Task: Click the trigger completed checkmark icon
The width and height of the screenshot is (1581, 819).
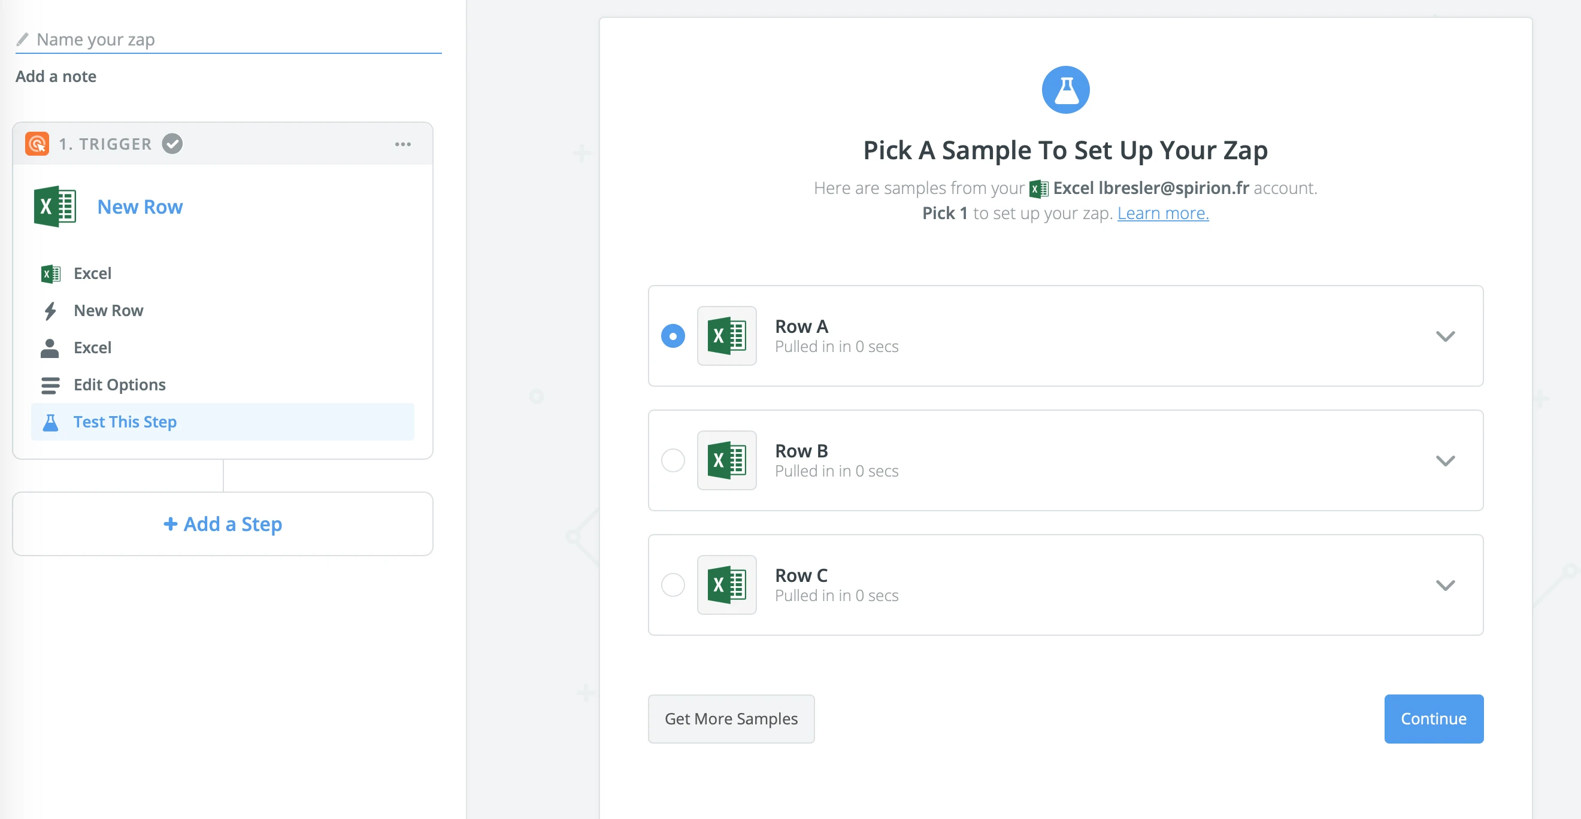Action: tap(172, 144)
